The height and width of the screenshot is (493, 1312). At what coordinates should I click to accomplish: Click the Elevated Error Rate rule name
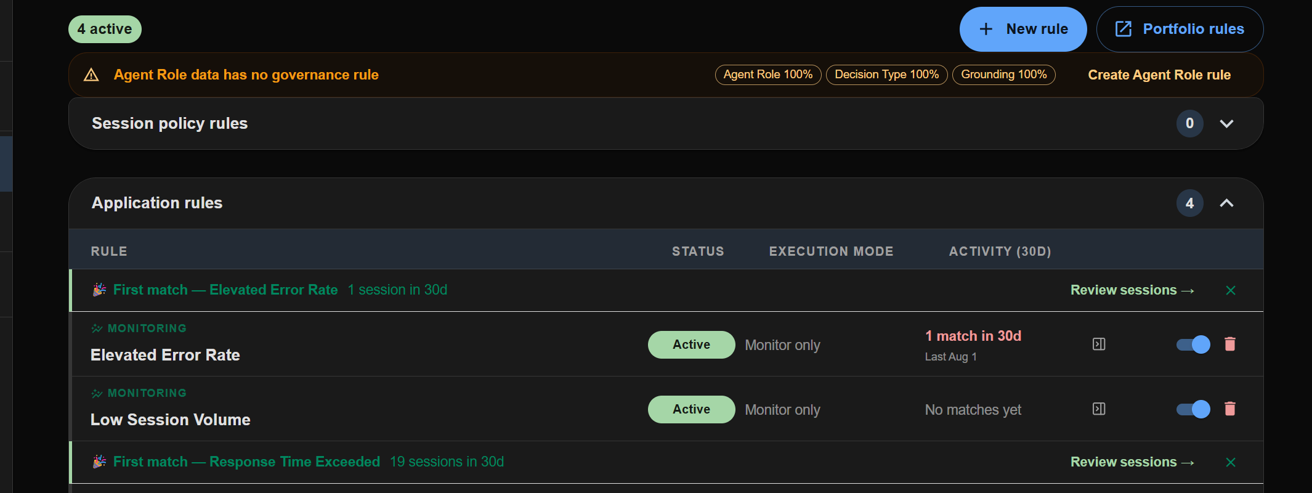point(165,355)
